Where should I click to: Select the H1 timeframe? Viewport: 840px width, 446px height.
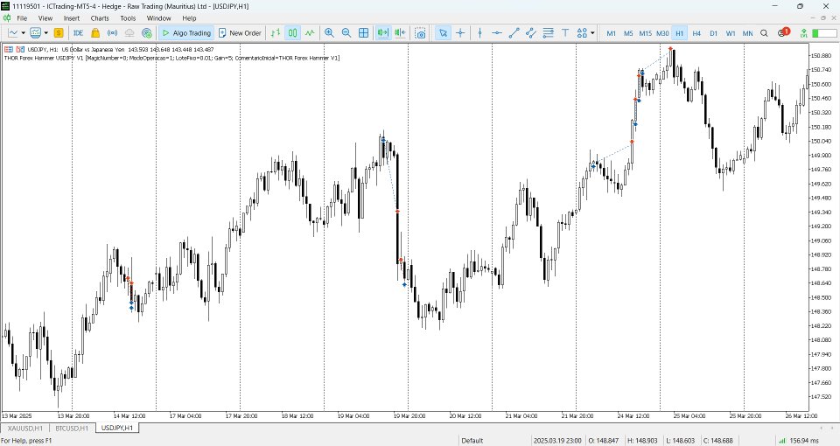[679, 33]
